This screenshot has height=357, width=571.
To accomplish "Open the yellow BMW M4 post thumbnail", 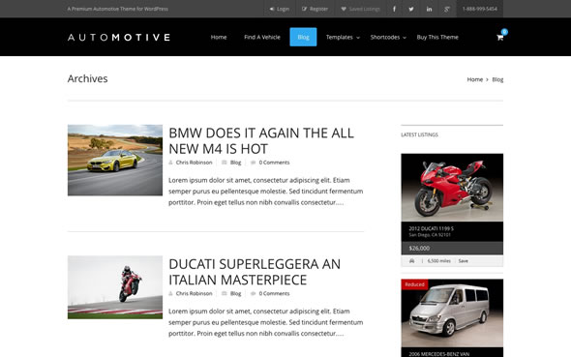I will 115,161.
